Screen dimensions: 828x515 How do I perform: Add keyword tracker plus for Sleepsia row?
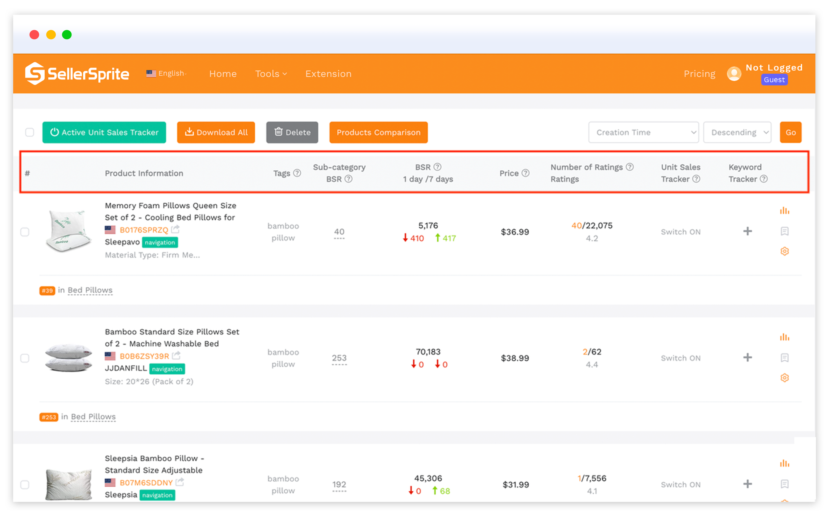747,484
